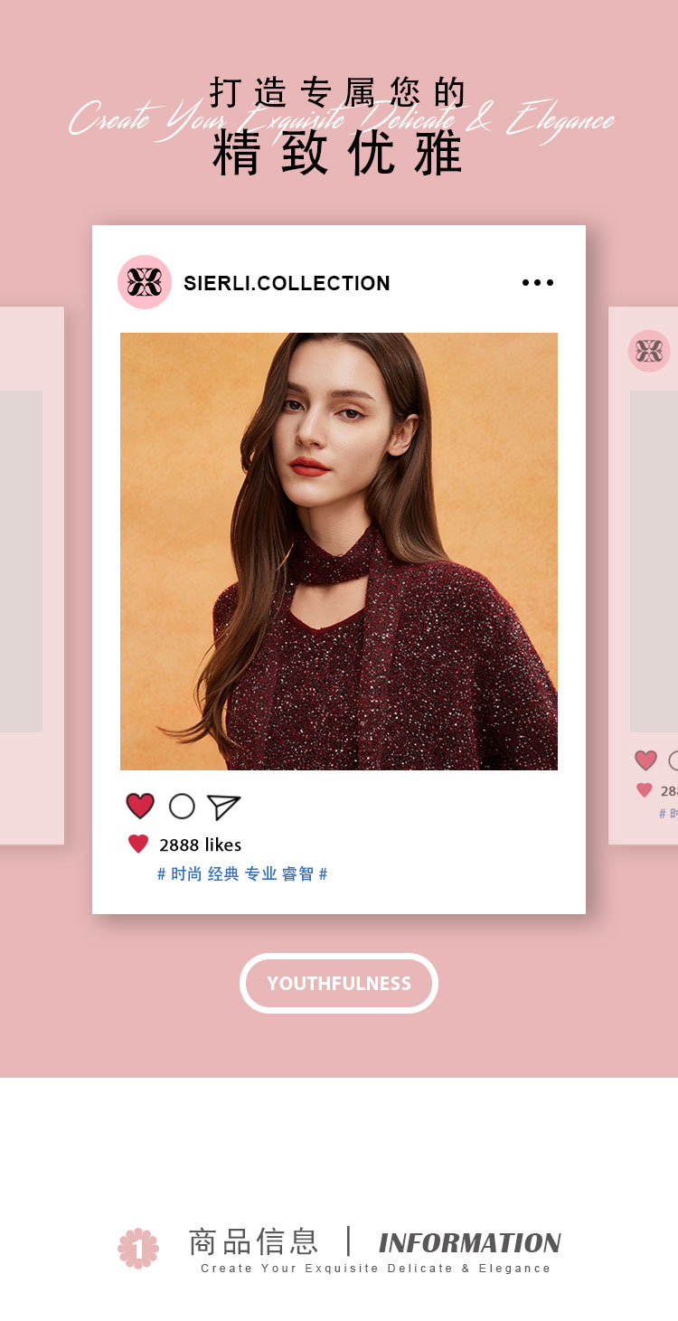Open the 2888 likes count
Viewport: 678px width, 1321px height.
coord(200,844)
